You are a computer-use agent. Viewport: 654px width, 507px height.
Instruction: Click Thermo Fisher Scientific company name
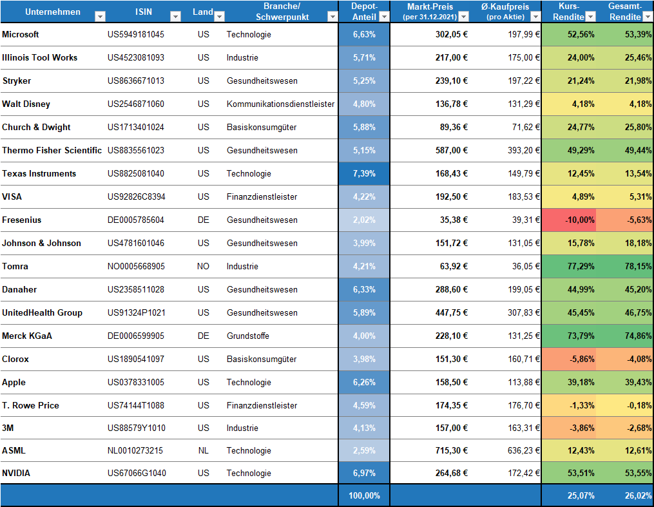click(x=52, y=151)
